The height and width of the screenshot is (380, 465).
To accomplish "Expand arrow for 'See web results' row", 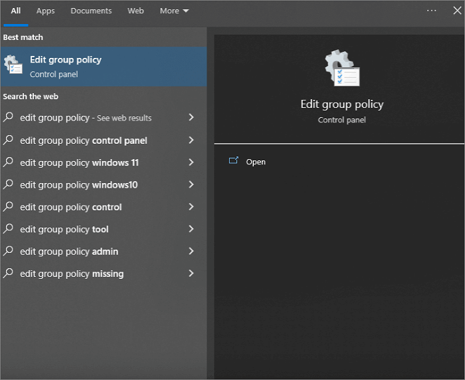I will [191, 117].
